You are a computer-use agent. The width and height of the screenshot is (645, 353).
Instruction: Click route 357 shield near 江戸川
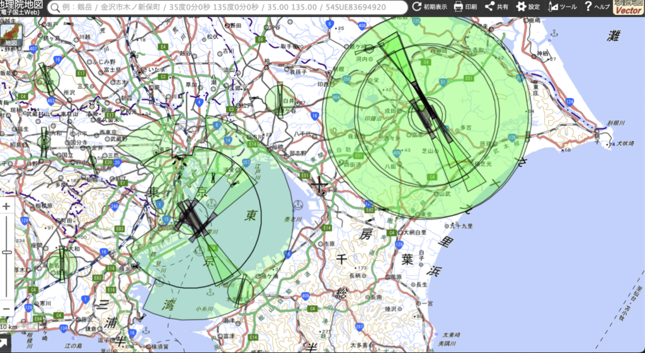click(x=246, y=163)
